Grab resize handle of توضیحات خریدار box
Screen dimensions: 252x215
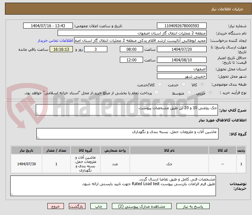12,194
